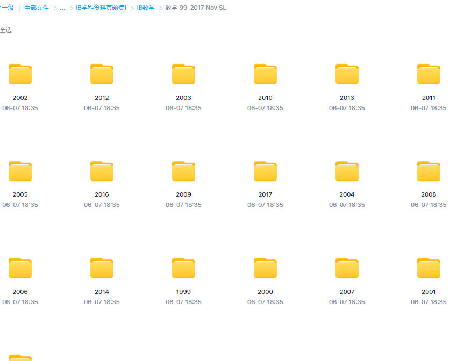
Task: Open the 2008 folder icon
Action: pyautogui.click(x=428, y=171)
